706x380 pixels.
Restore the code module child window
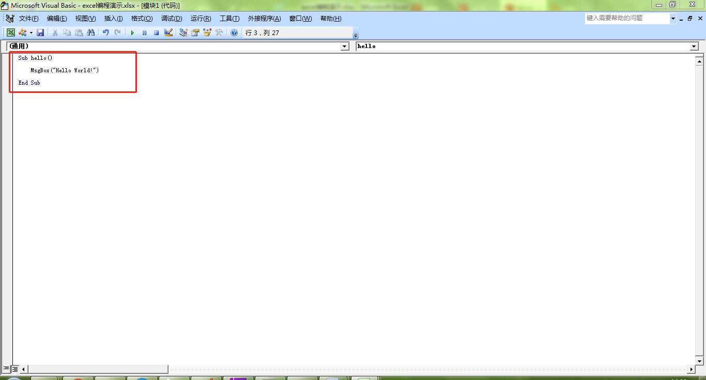(689, 19)
